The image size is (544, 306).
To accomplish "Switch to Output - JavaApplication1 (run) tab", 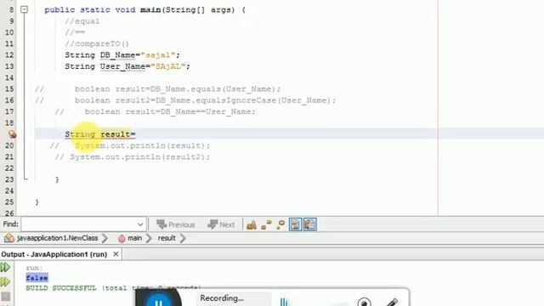I will click(54, 254).
